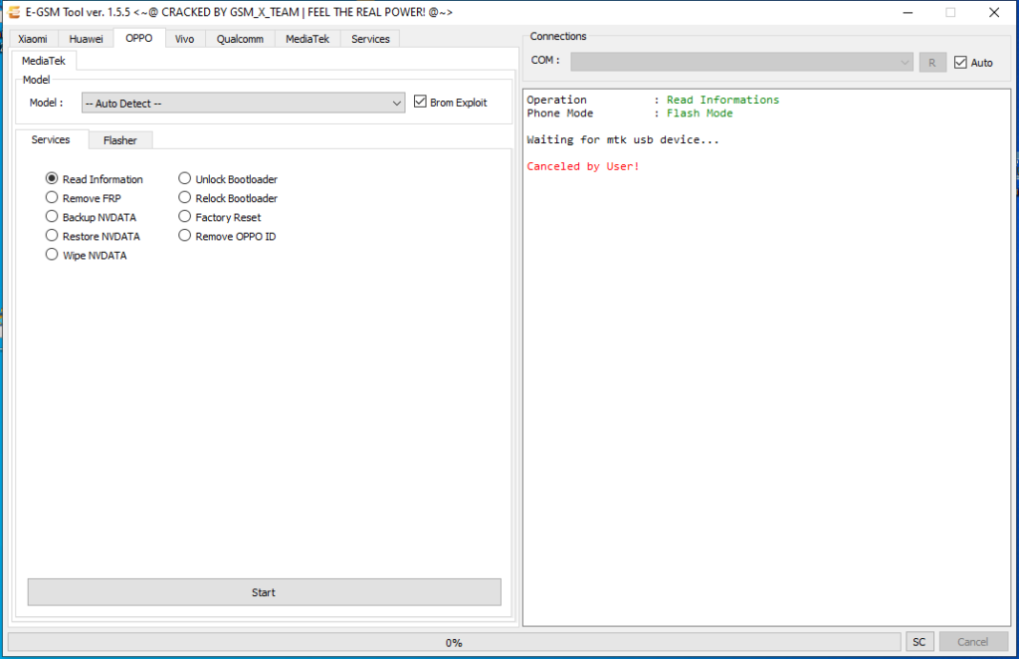This screenshot has height=659, width=1019.
Task: Switch to the Services brand tab
Action: 369,38
